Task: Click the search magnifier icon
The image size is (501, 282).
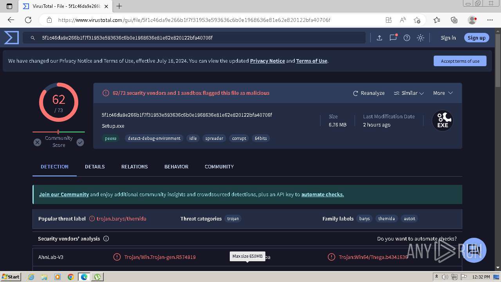Action: pyautogui.click(x=33, y=38)
